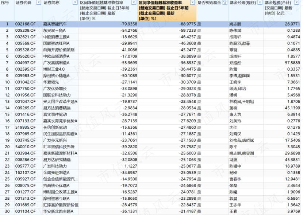303x215 pixels.
Task: Click fund size value 26.0771
Action: click(292, 24)
